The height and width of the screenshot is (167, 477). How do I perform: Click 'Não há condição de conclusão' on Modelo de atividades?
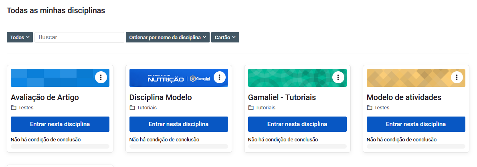[x=402, y=140]
